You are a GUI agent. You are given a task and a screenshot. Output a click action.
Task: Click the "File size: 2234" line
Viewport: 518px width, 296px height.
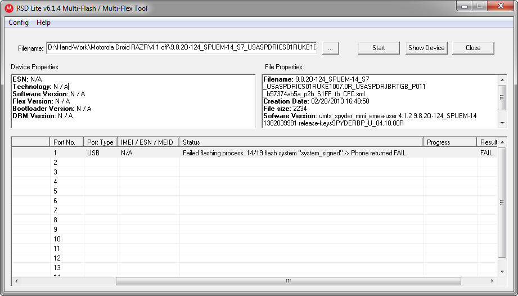285,109
